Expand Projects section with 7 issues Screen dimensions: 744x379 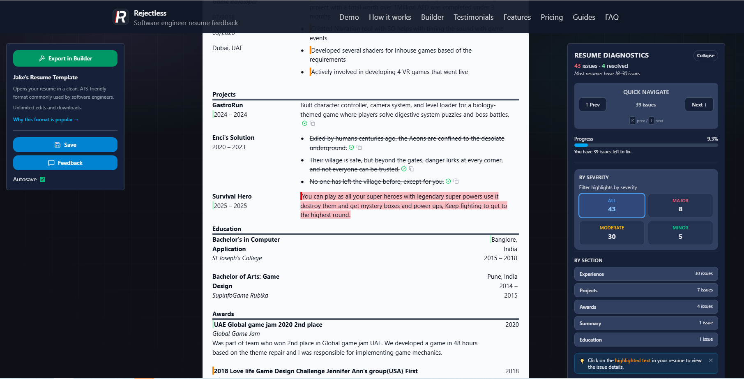646,290
